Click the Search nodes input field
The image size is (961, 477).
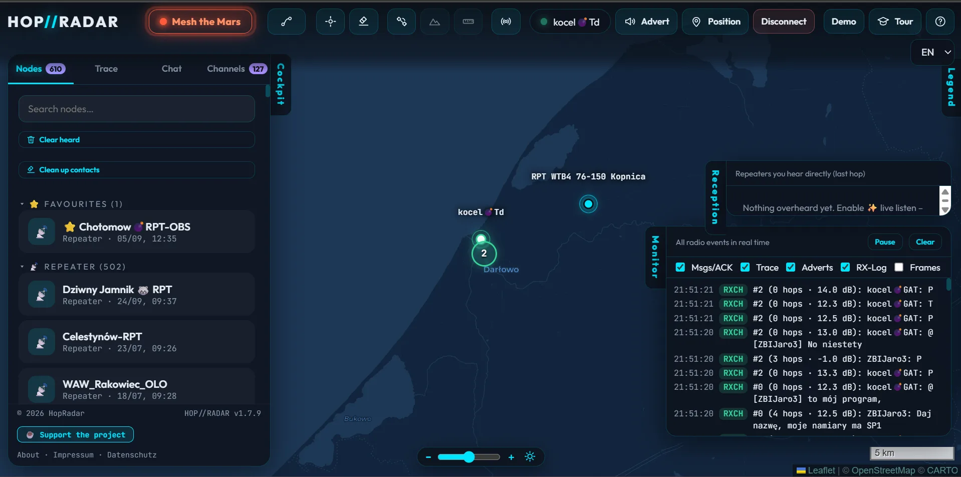137,109
